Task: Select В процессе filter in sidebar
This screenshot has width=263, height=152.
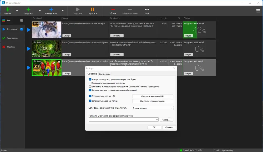Action: click(12, 29)
